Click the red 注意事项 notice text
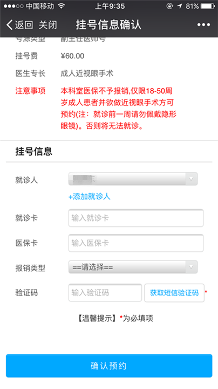Viewport: 218px width, 389px height. 30,91
